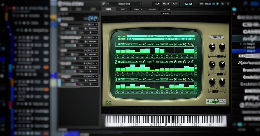Click the Reverb knob in effects section 2
The image size is (260, 136).
coord(222,64)
